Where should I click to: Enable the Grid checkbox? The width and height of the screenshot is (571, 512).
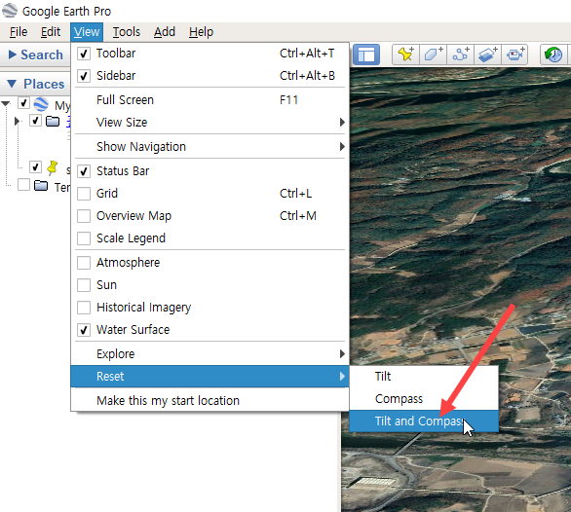pos(84,194)
